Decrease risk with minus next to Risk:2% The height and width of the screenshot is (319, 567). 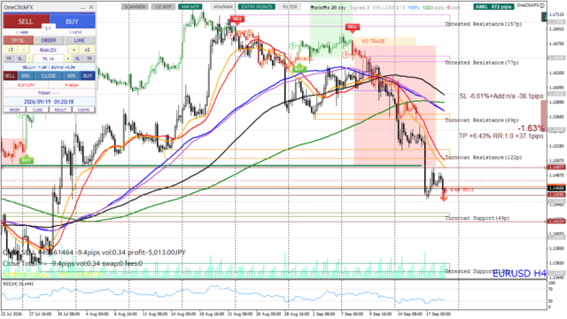point(24,50)
